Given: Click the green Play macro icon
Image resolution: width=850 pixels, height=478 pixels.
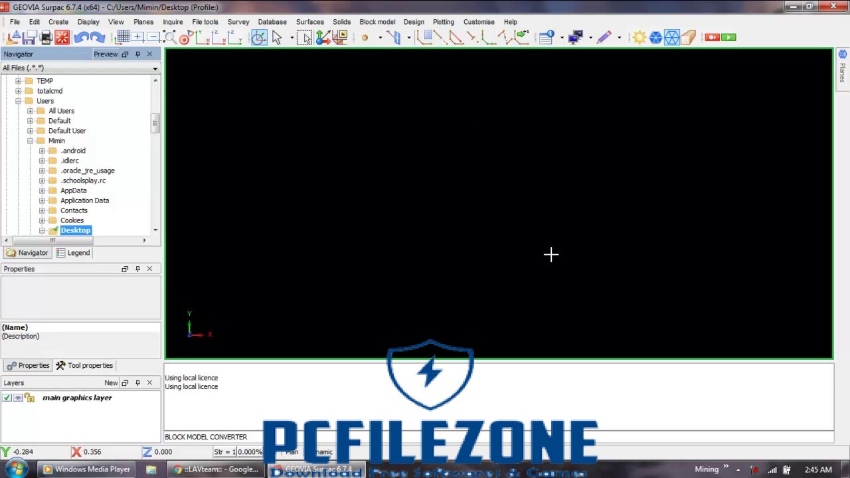Looking at the screenshot, I should point(728,38).
